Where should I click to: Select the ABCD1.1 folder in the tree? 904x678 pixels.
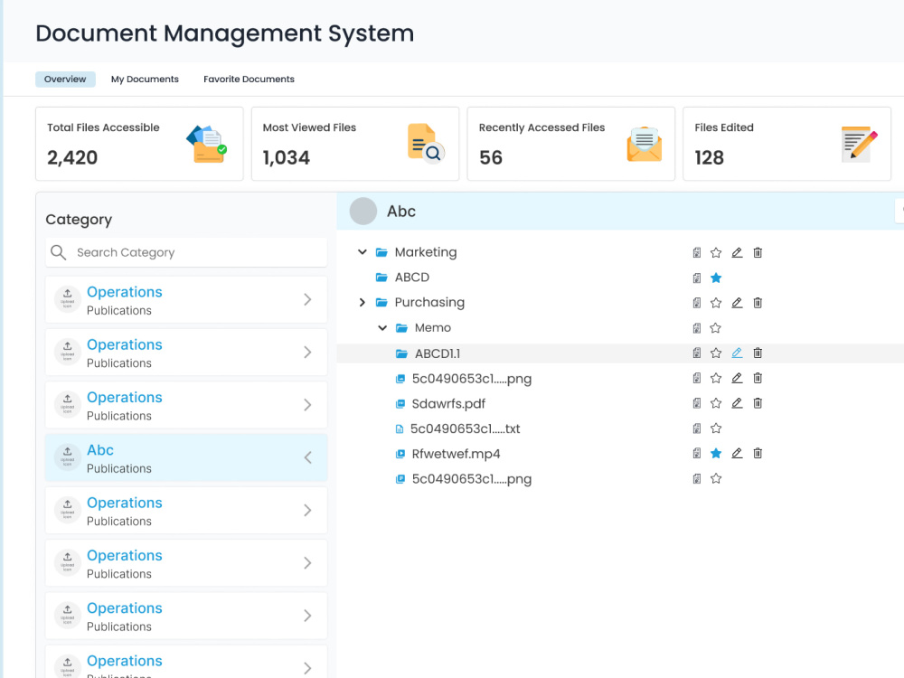(x=438, y=353)
